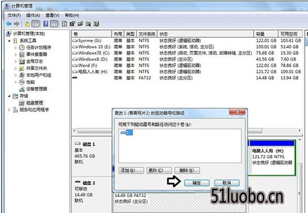Image resolution: width=308 pixels, height=213 pixels.
Task: Expand the 性能 tree node
Action: coord(16,82)
